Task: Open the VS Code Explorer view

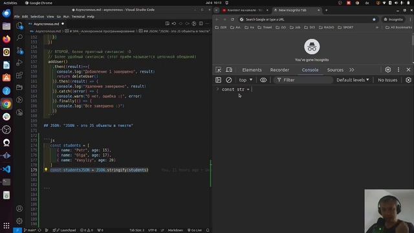Action: 19,25
